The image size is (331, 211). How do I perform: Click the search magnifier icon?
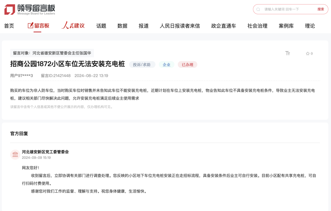click(x=258, y=9)
